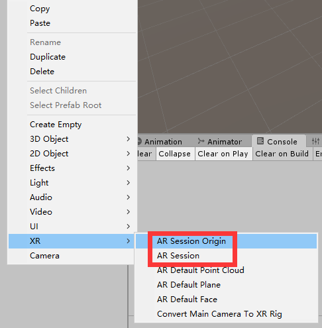Open the 2D Object submenu

click(x=72, y=154)
